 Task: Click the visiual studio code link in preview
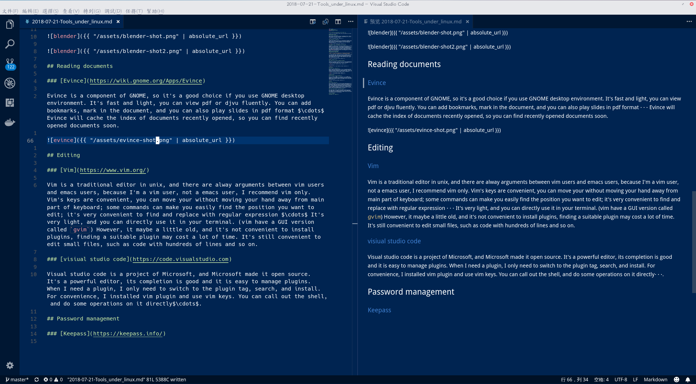pos(394,241)
